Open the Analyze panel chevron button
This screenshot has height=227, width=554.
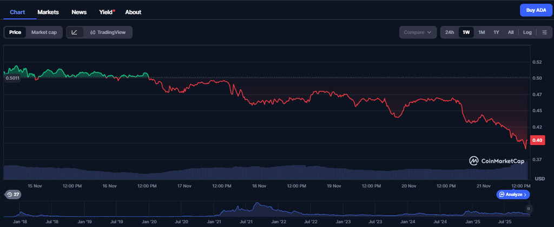click(513, 194)
